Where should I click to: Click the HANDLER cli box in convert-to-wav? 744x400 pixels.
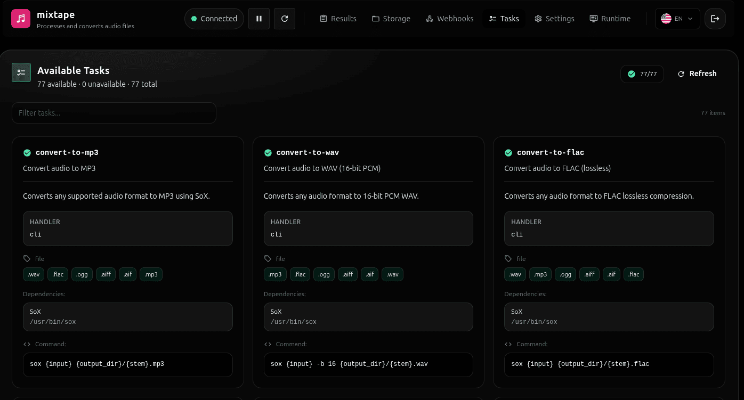pyautogui.click(x=368, y=228)
